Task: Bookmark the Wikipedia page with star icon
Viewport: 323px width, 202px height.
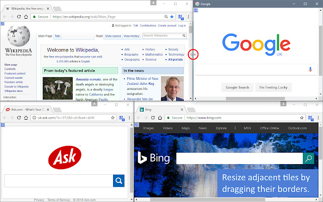Action: pos(172,17)
